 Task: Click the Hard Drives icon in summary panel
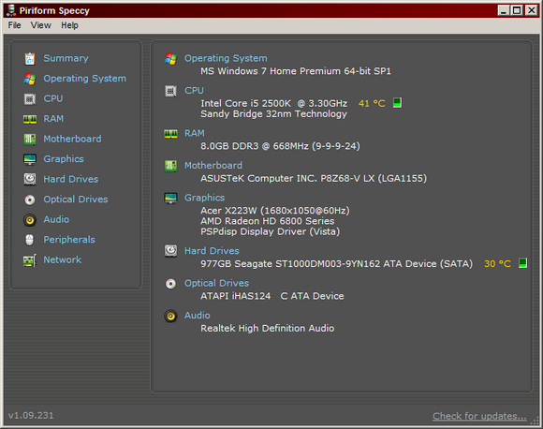click(x=170, y=251)
